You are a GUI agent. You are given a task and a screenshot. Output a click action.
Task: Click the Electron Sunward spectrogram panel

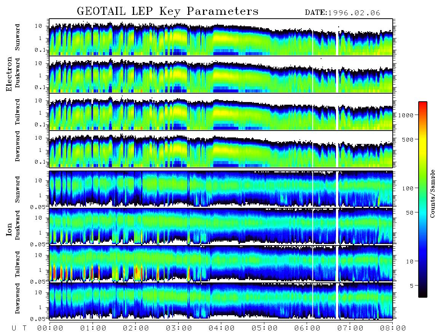tap(221, 37)
